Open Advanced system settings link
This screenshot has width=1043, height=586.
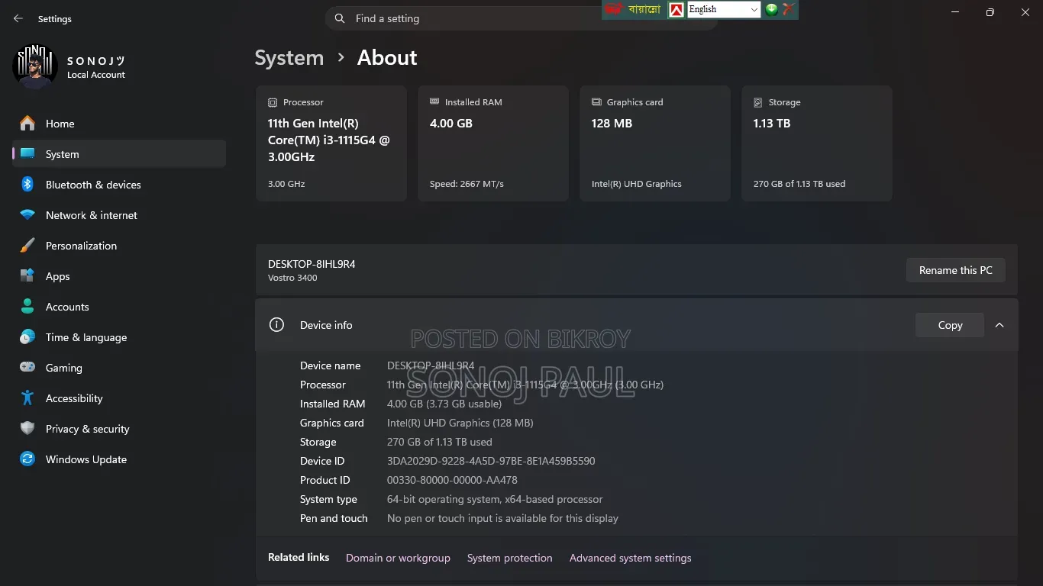[630, 558]
